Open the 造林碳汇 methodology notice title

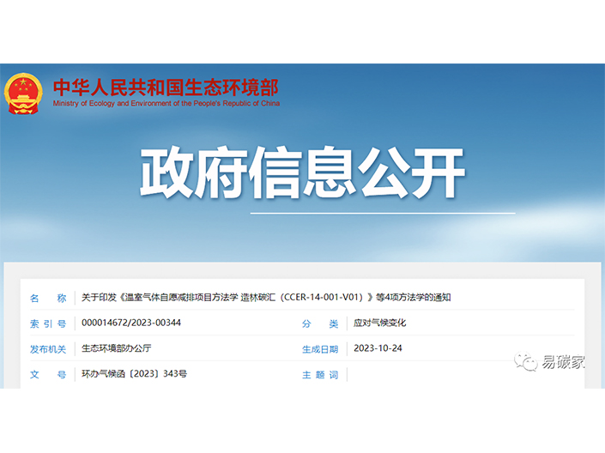(x=266, y=298)
